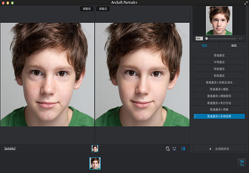Click the 1:1 zoom button beside the slider
The height and width of the screenshot is (173, 249).
[x=241, y=38]
